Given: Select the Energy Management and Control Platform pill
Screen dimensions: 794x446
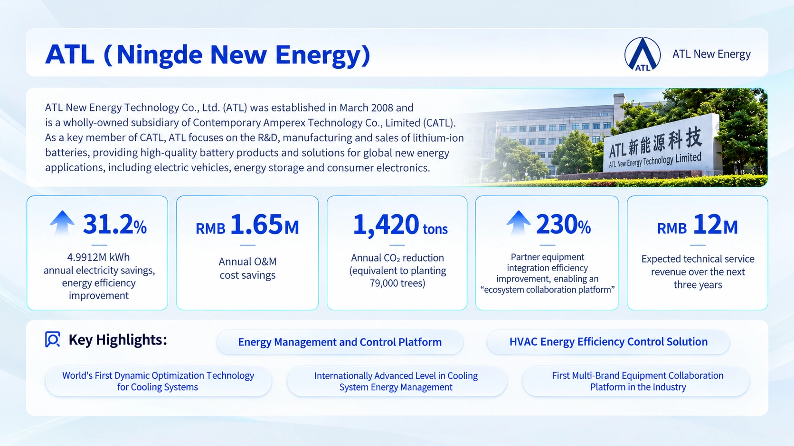Looking at the screenshot, I should pyautogui.click(x=340, y=342).
